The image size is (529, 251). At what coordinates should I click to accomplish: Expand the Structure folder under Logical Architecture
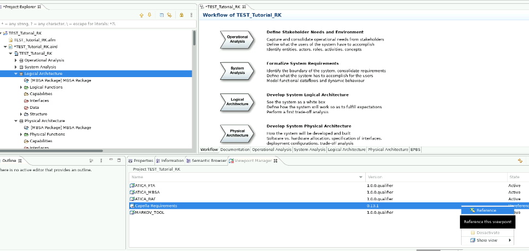click(x=21, y=114)
